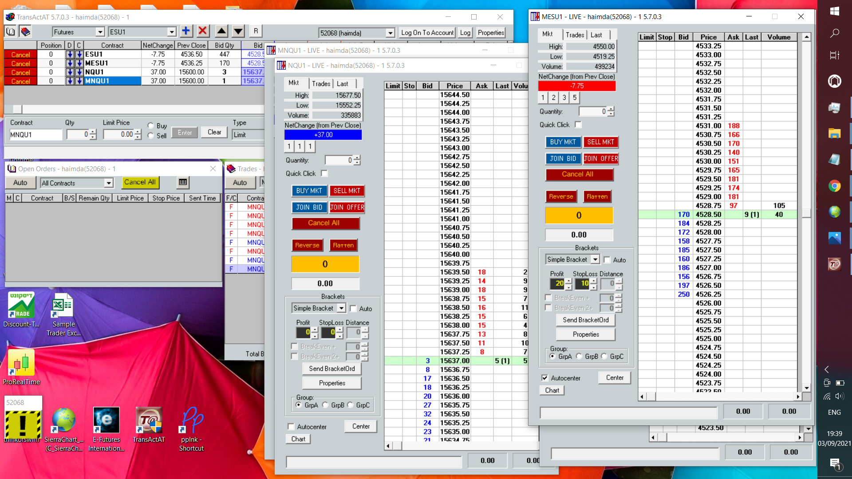Click the black up arrow toolbar icon
Image resolution: width=852 pixels, height=479 pixels.
(221, 31)
